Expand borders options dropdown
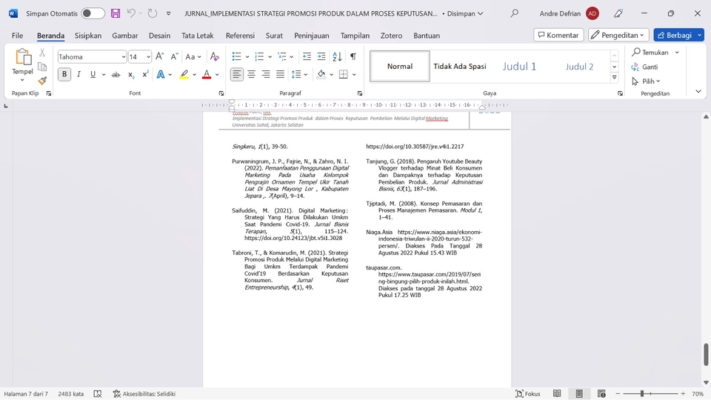This screenshot has height=400, width=711. tap(354, 74)
